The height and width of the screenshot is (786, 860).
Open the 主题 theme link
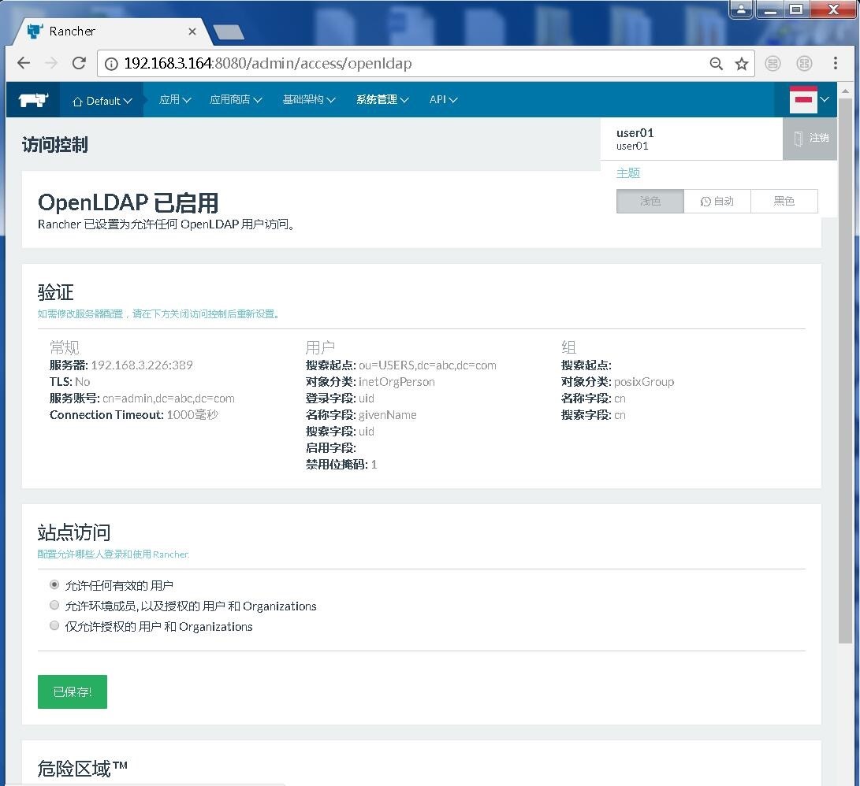627,172
